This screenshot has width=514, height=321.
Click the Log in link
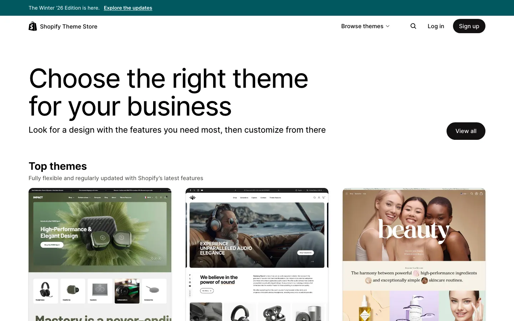436,26
